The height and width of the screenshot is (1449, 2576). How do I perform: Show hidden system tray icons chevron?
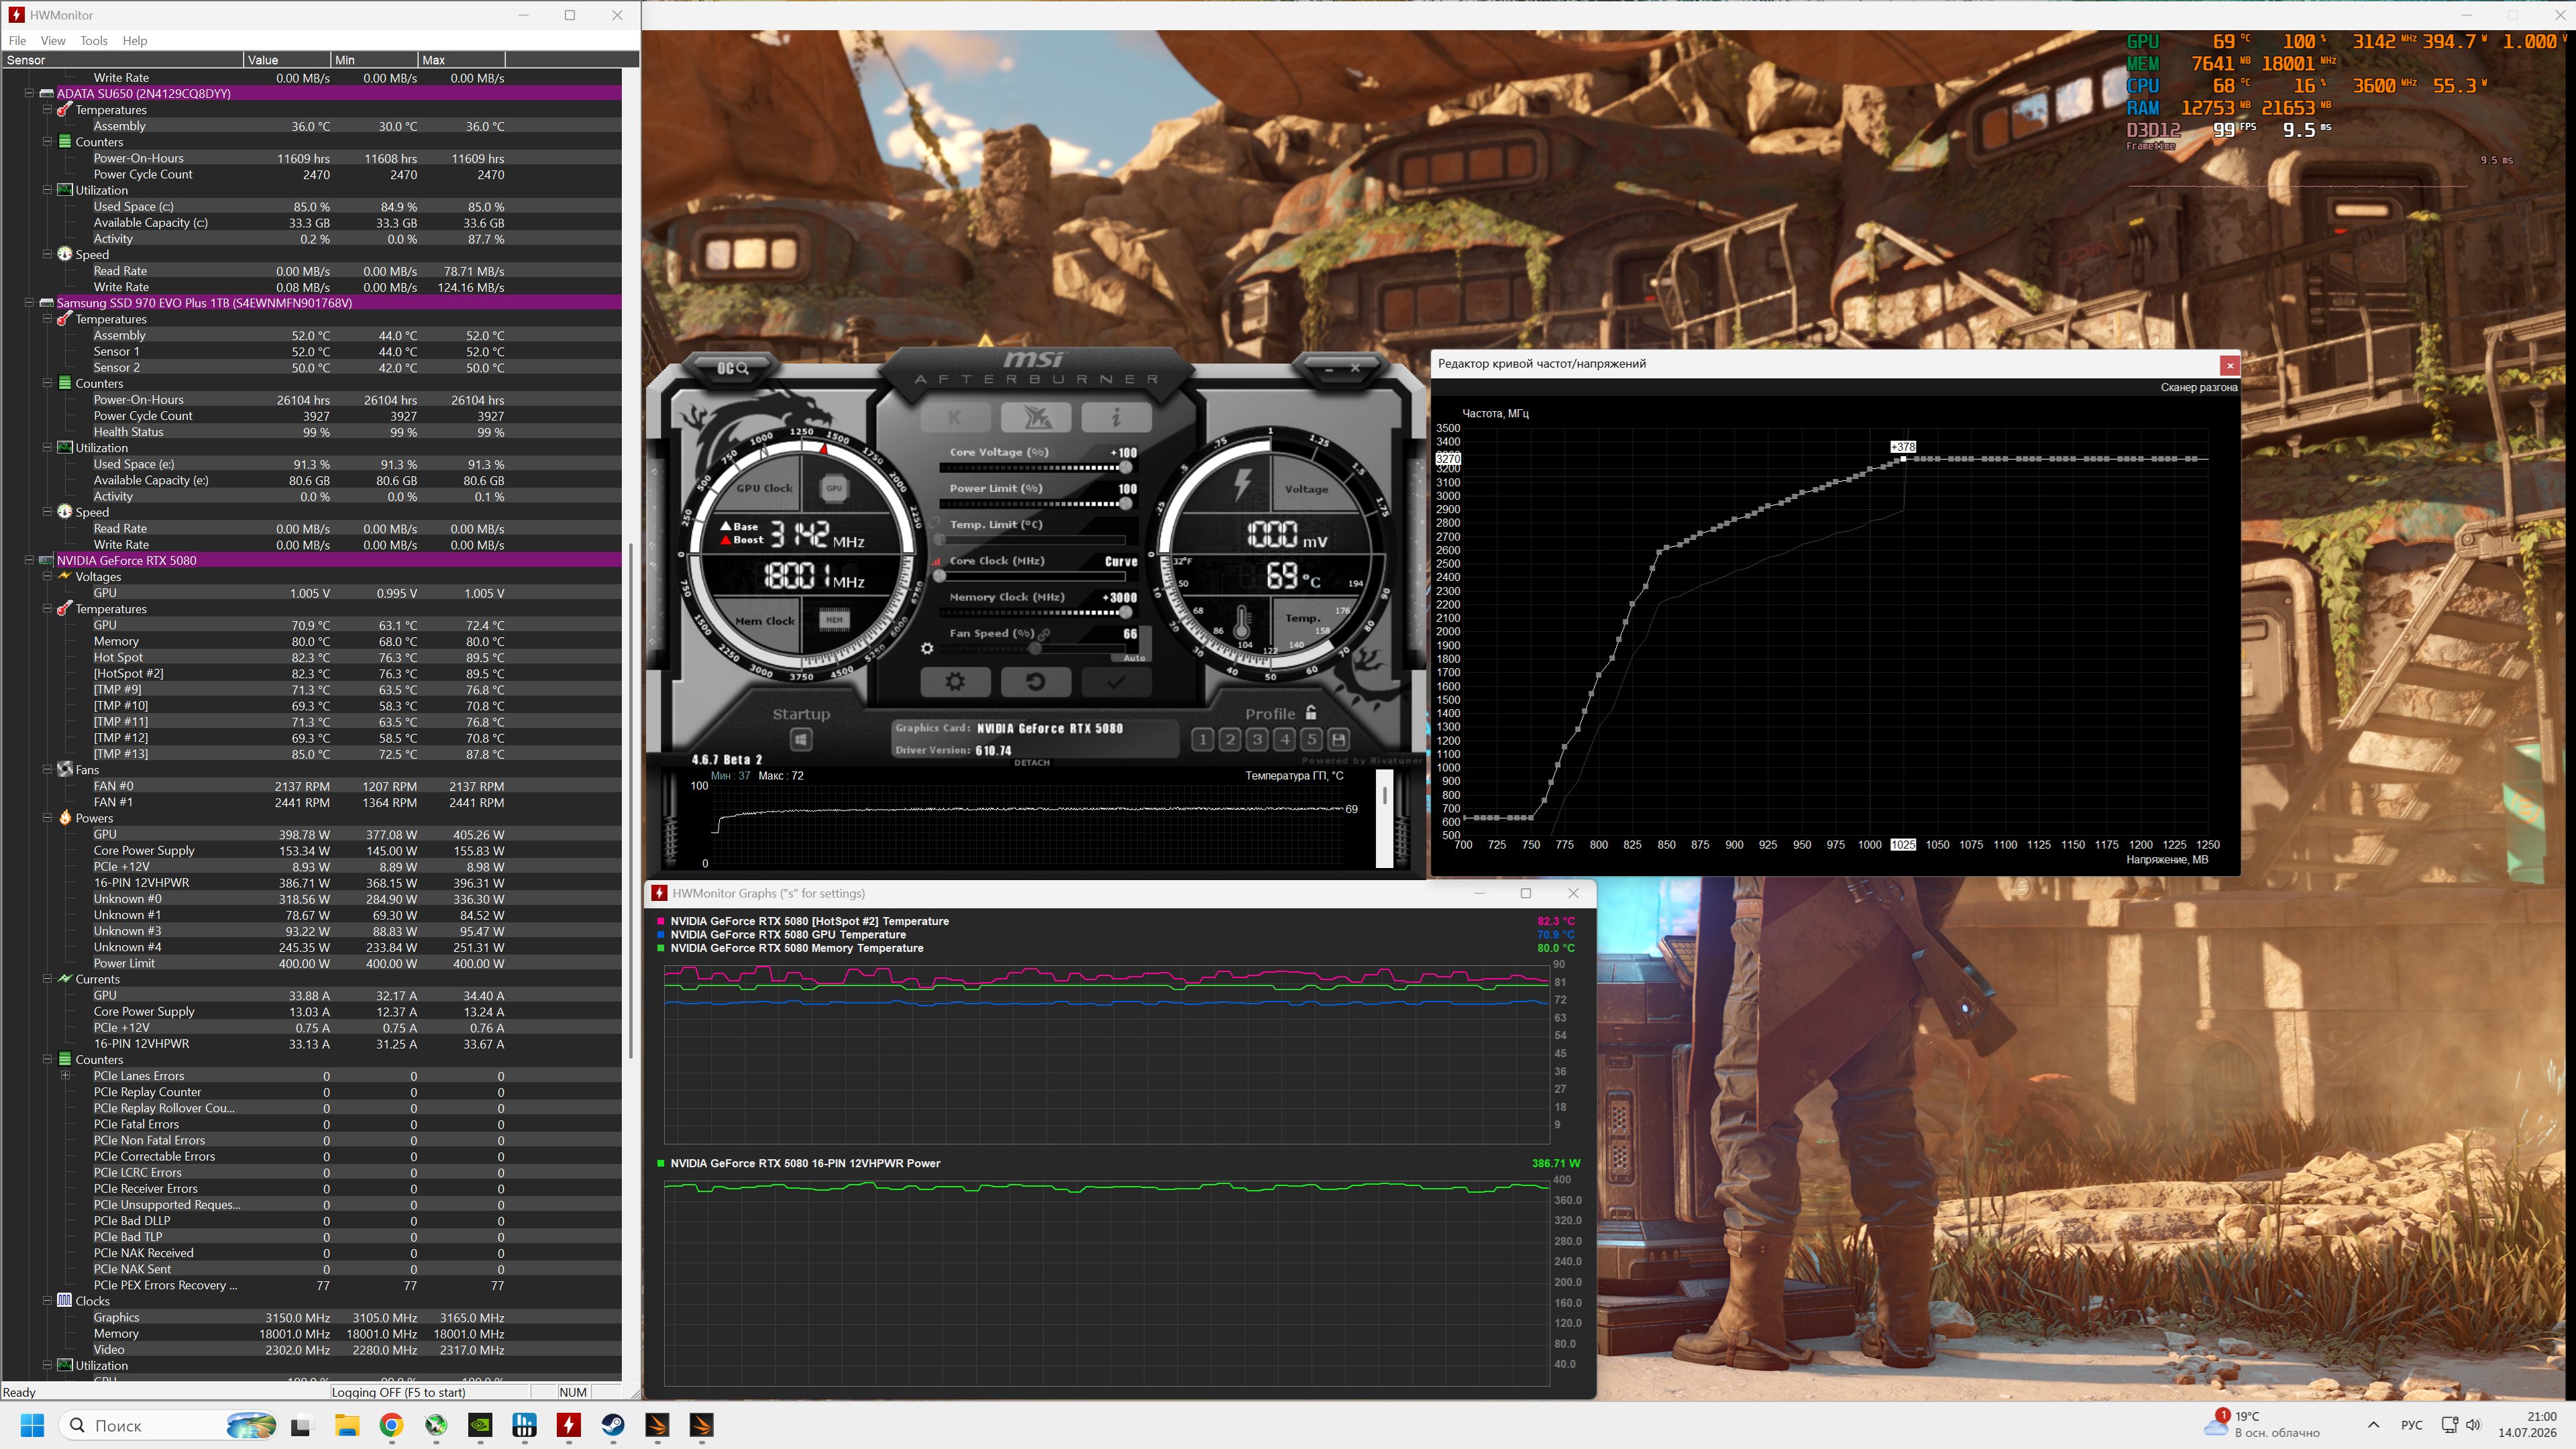(x=2374, y=1424)
